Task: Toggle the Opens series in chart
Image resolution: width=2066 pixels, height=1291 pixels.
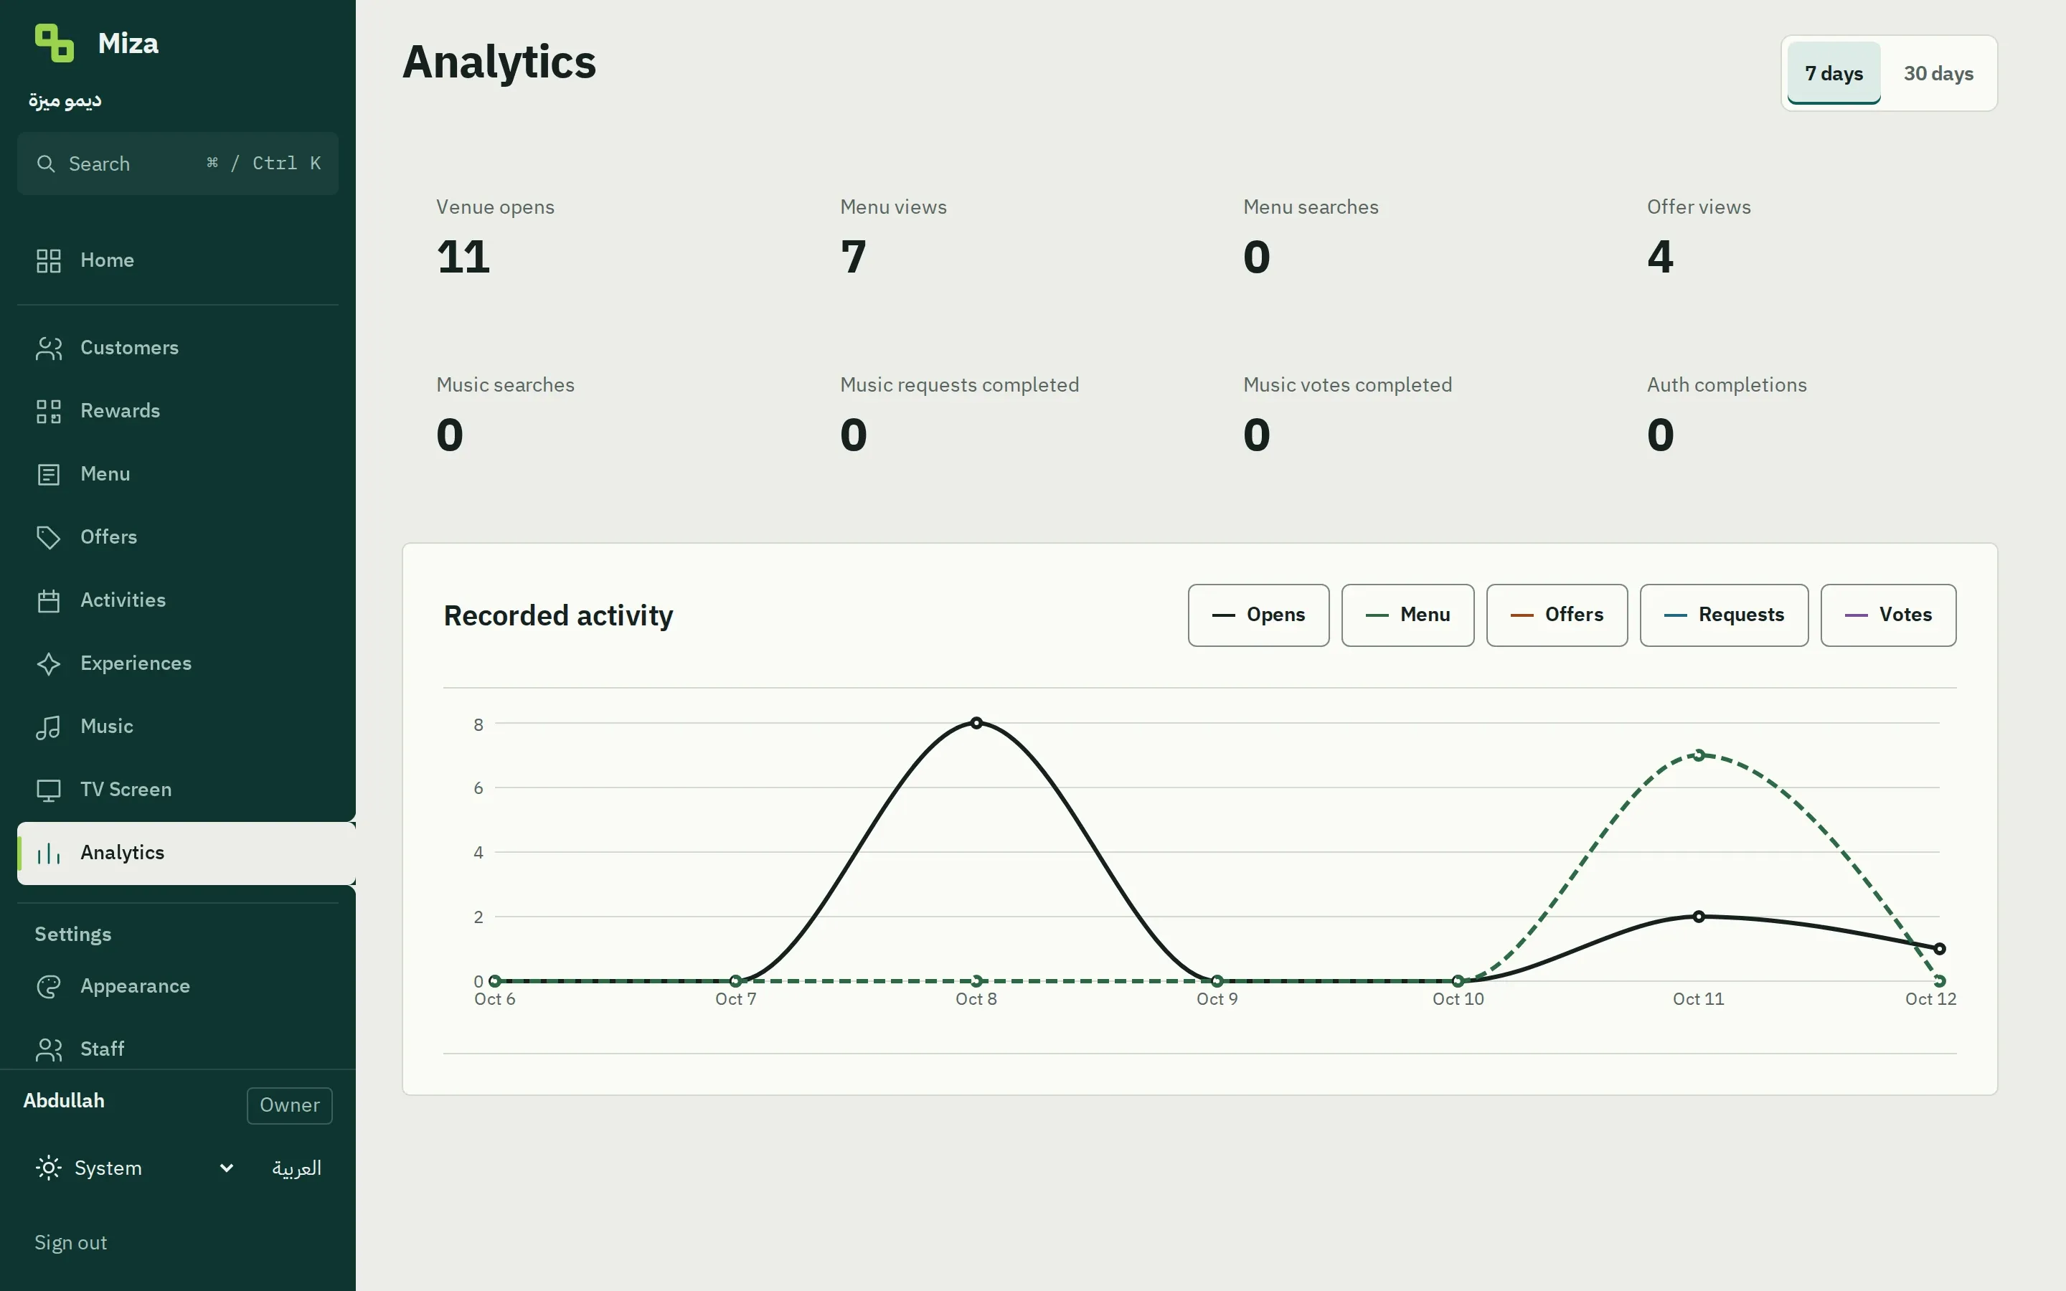Action: point(1258,615)
